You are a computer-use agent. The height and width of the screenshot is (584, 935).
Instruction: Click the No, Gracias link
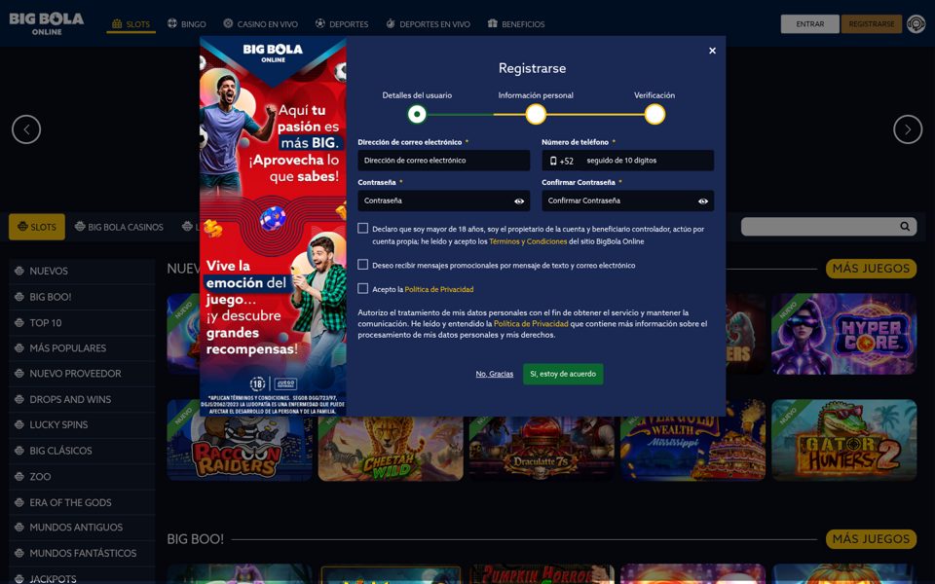coord(495,374)
